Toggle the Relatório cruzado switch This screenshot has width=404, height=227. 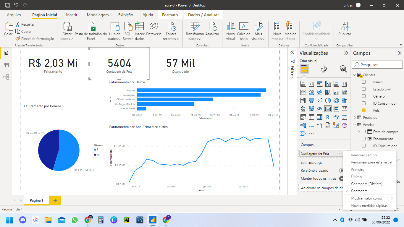341,171
